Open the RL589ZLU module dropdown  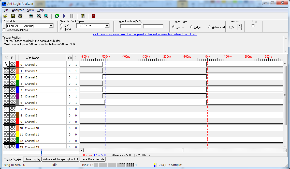tap(51, 26)
